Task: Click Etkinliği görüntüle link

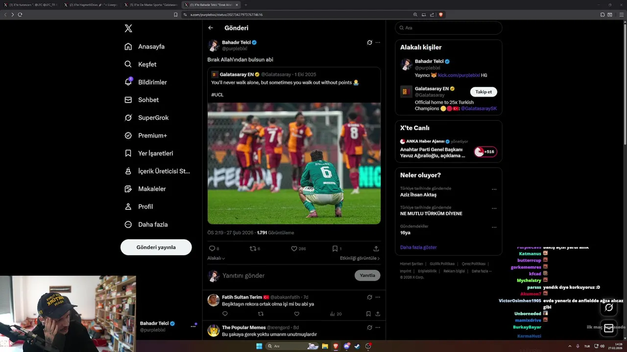Action: click(360, 258)
